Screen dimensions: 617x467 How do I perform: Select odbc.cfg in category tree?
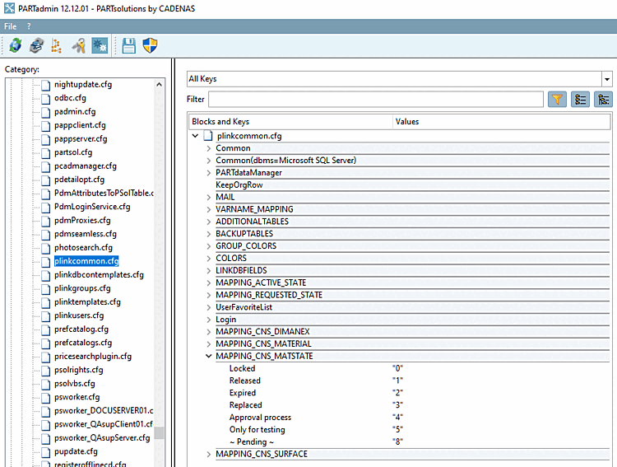(70, 98)
